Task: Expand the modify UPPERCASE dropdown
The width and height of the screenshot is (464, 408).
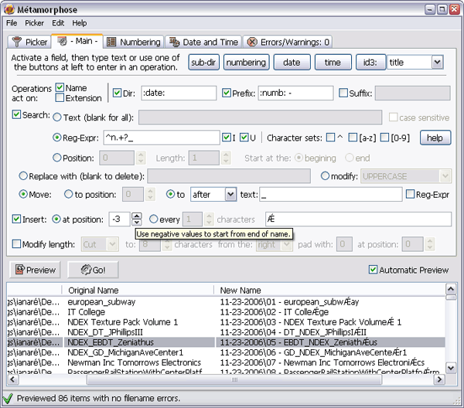Action: 443,176
